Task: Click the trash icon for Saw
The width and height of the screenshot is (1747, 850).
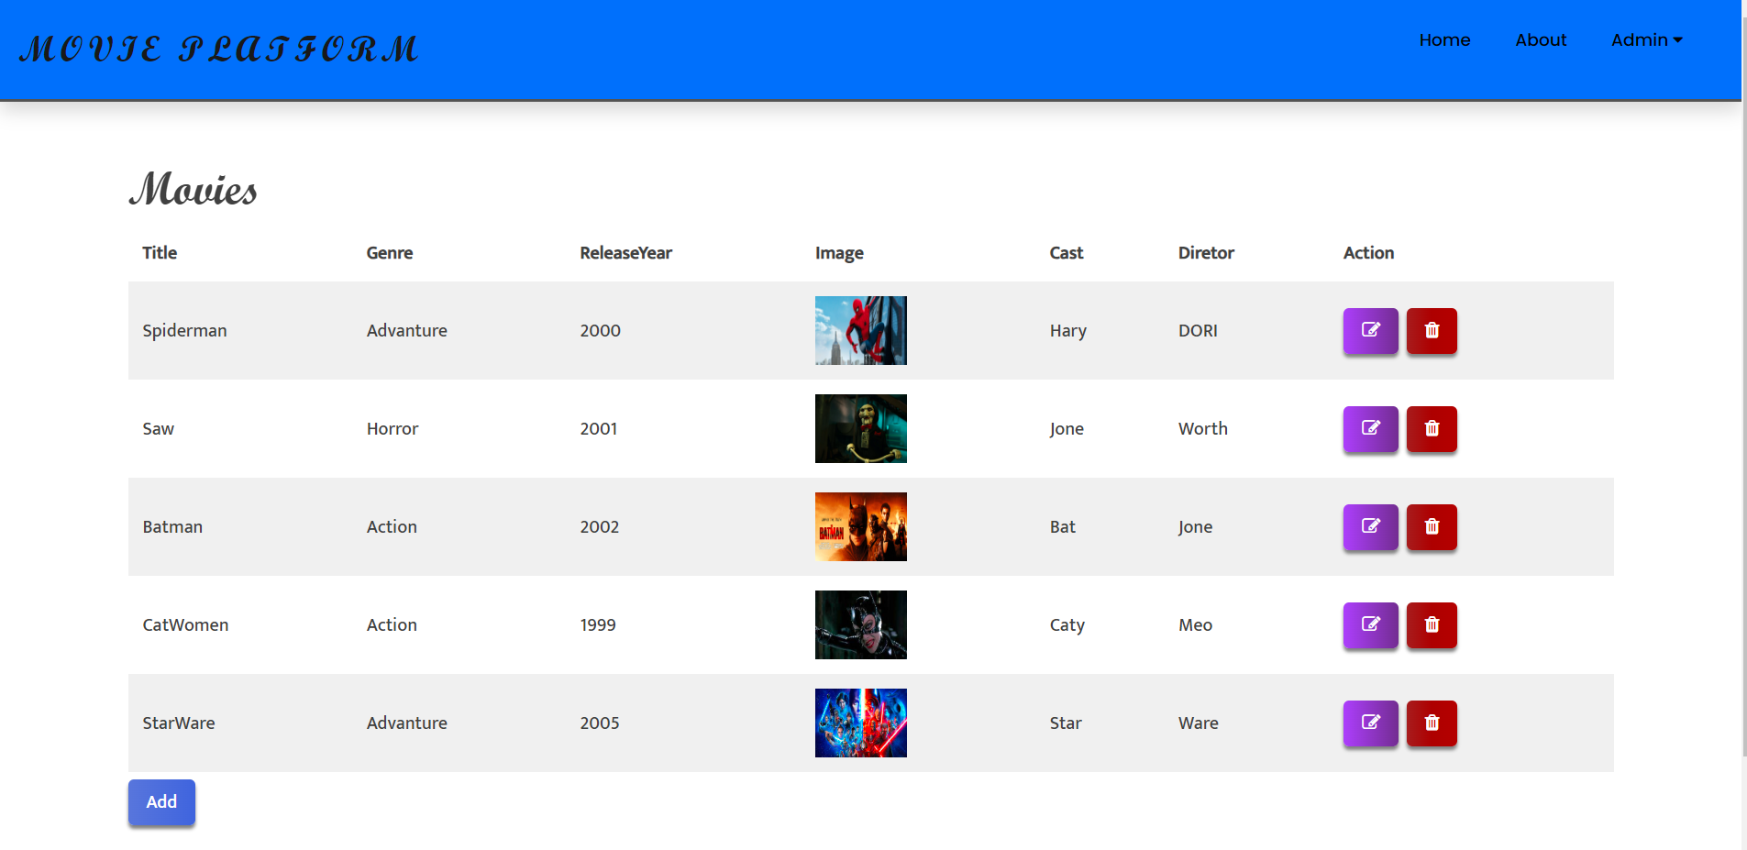Action: 1431,428
